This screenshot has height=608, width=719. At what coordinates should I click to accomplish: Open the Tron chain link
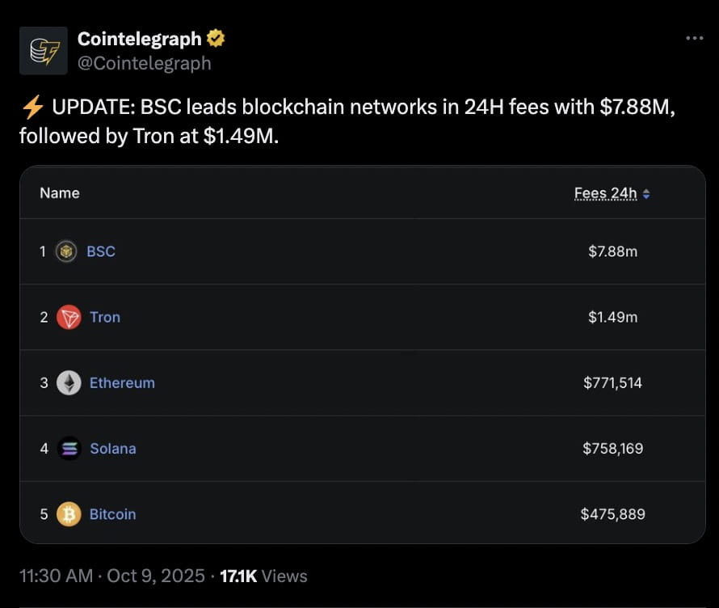(x=105, y=317)
